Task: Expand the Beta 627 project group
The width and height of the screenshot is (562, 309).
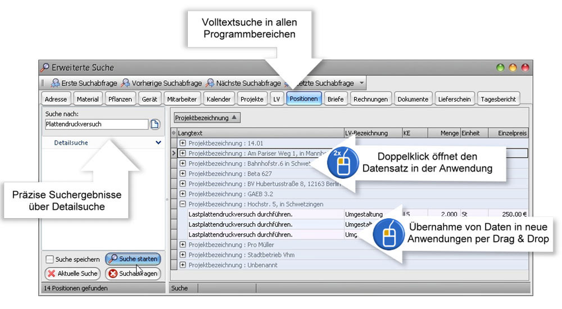Action: [183, 174]
